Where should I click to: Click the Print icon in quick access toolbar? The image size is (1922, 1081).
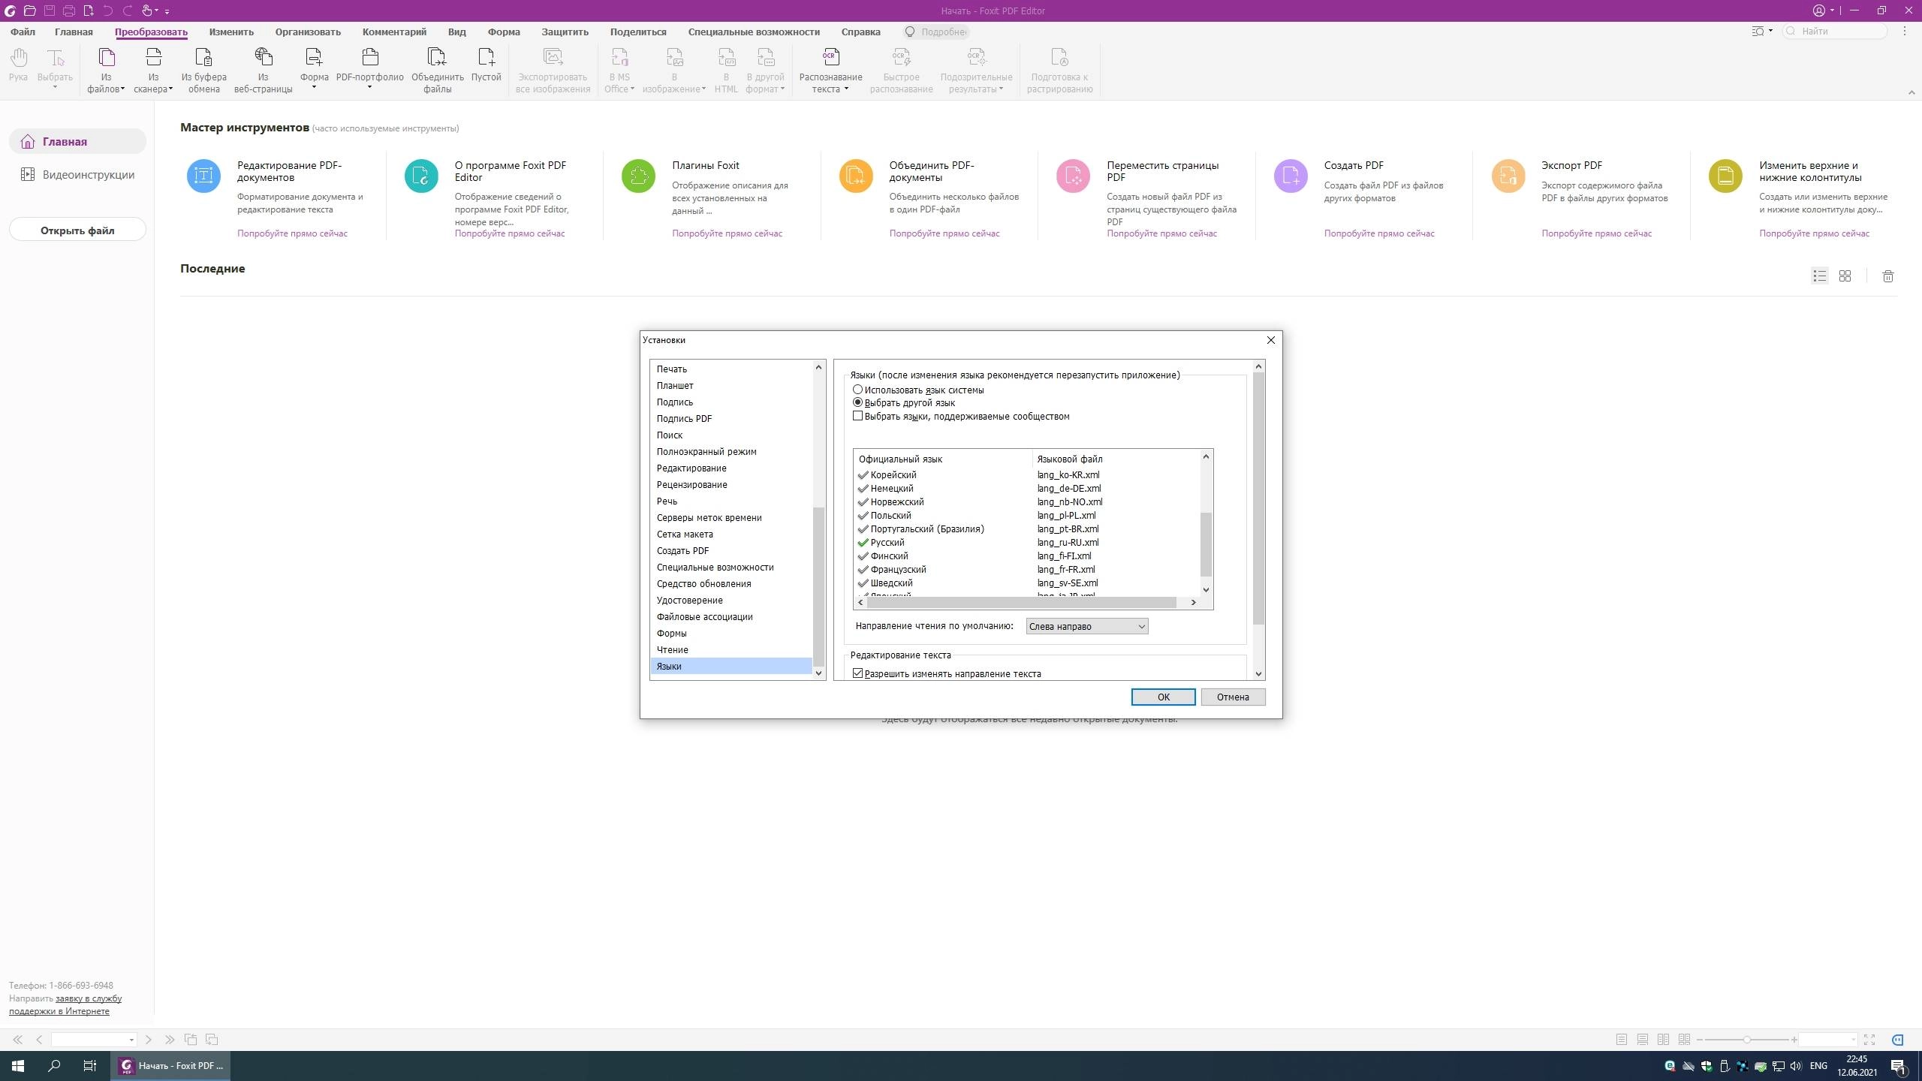point(69,11)
